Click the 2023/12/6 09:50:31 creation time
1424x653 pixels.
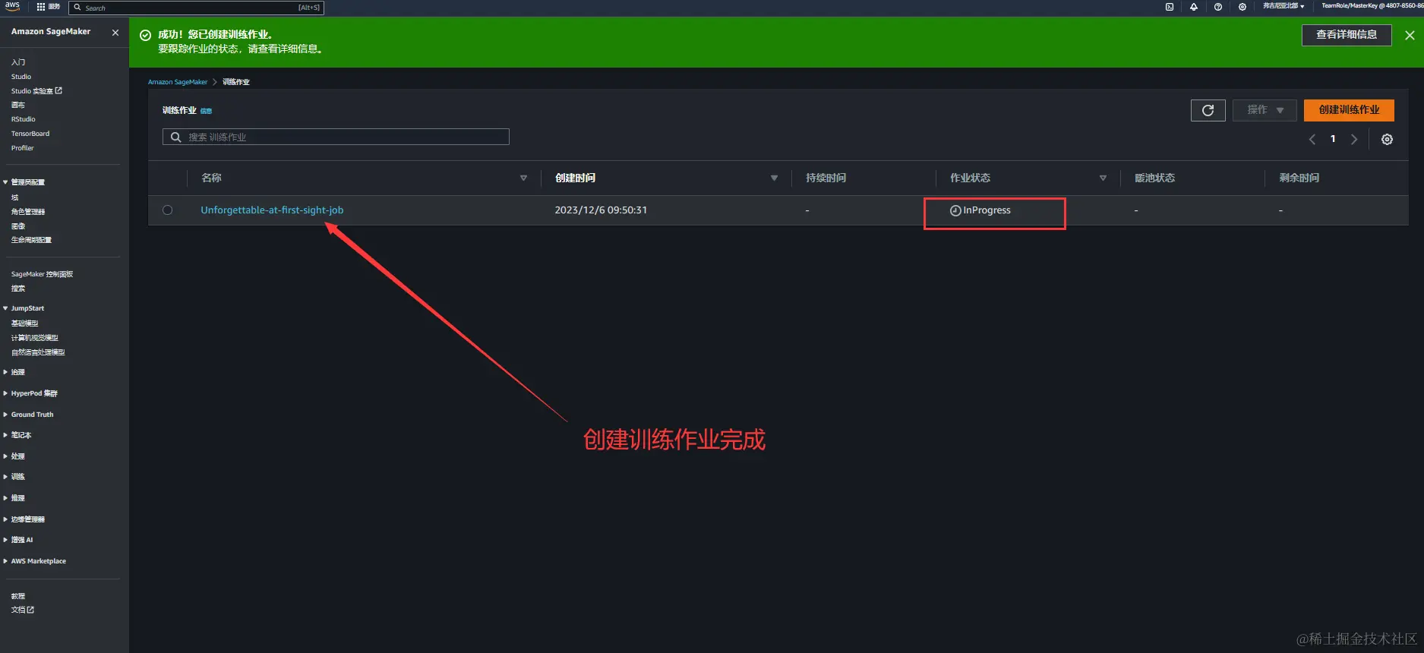click(x=601, y=210)
